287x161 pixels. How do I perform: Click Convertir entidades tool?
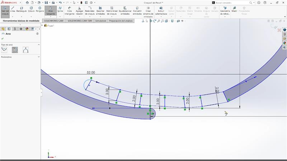pos(137,11)
